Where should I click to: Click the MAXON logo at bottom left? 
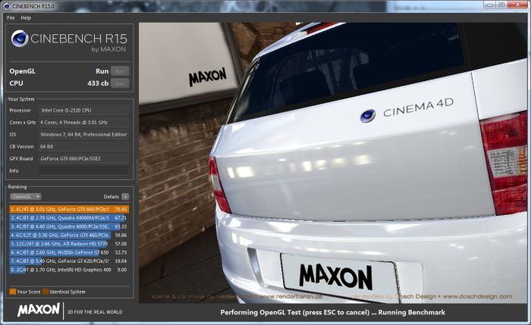pos(38,309)
